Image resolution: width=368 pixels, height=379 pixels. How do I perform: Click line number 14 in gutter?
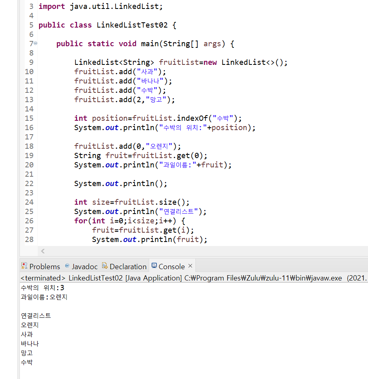point(29,109)
